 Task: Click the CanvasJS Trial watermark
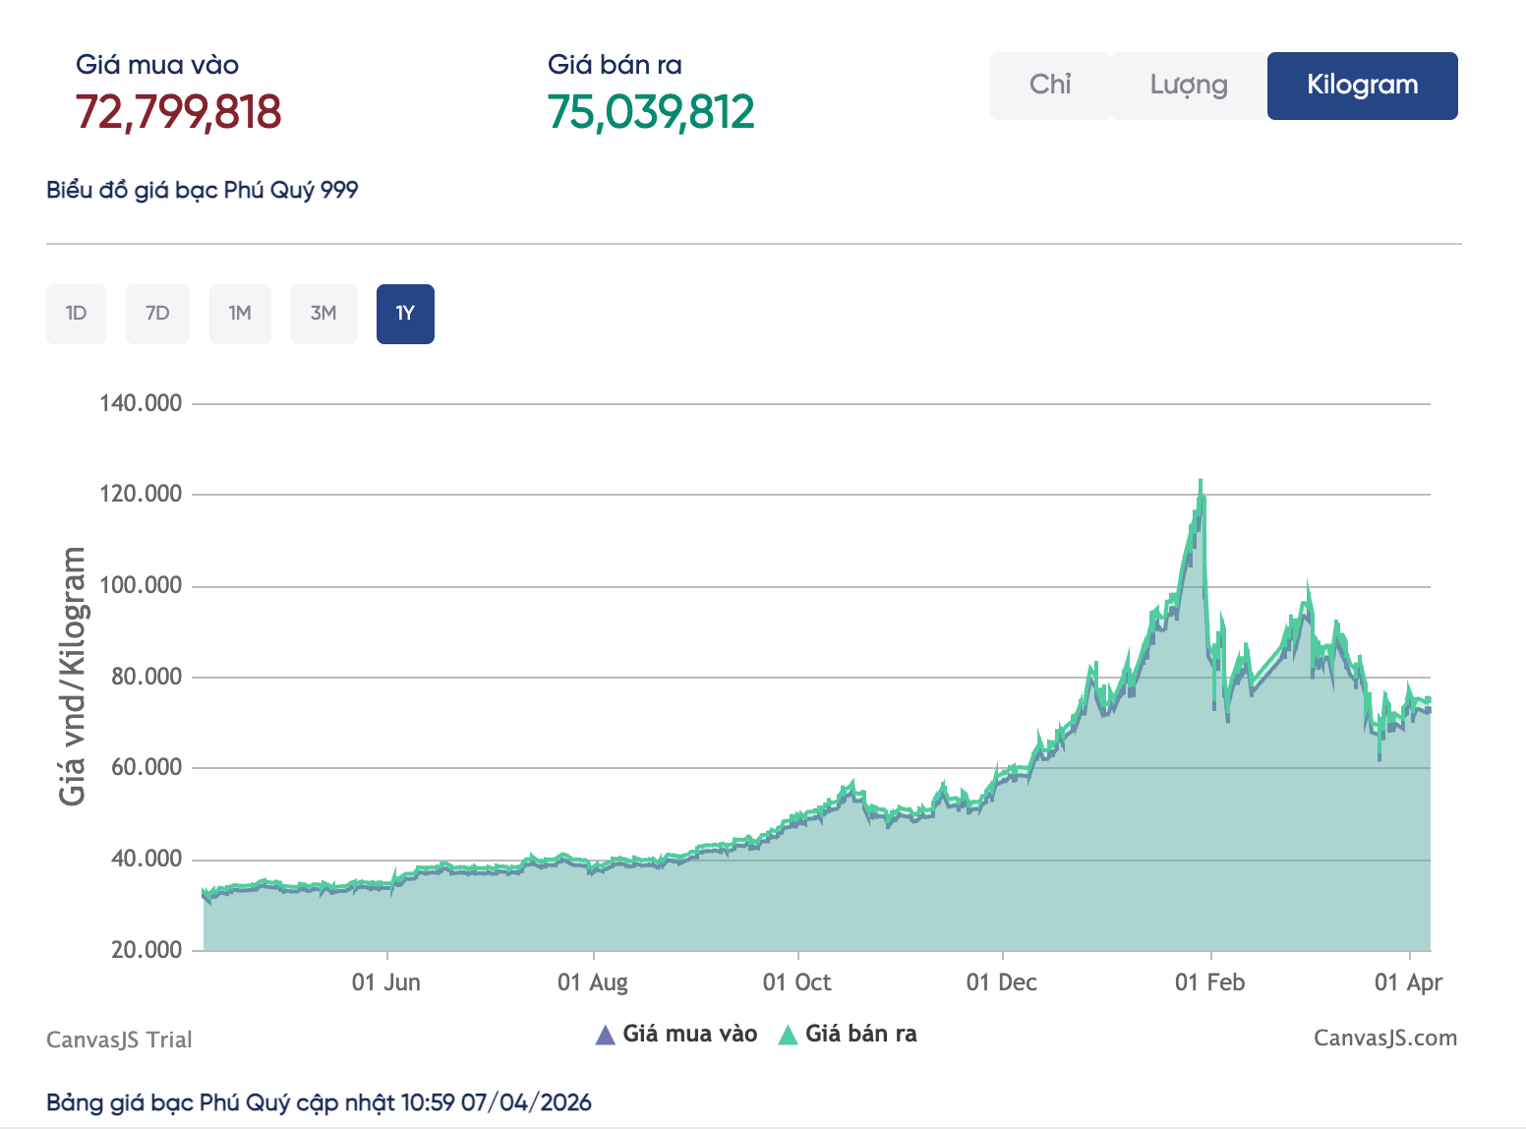(x=119, y=1040)
